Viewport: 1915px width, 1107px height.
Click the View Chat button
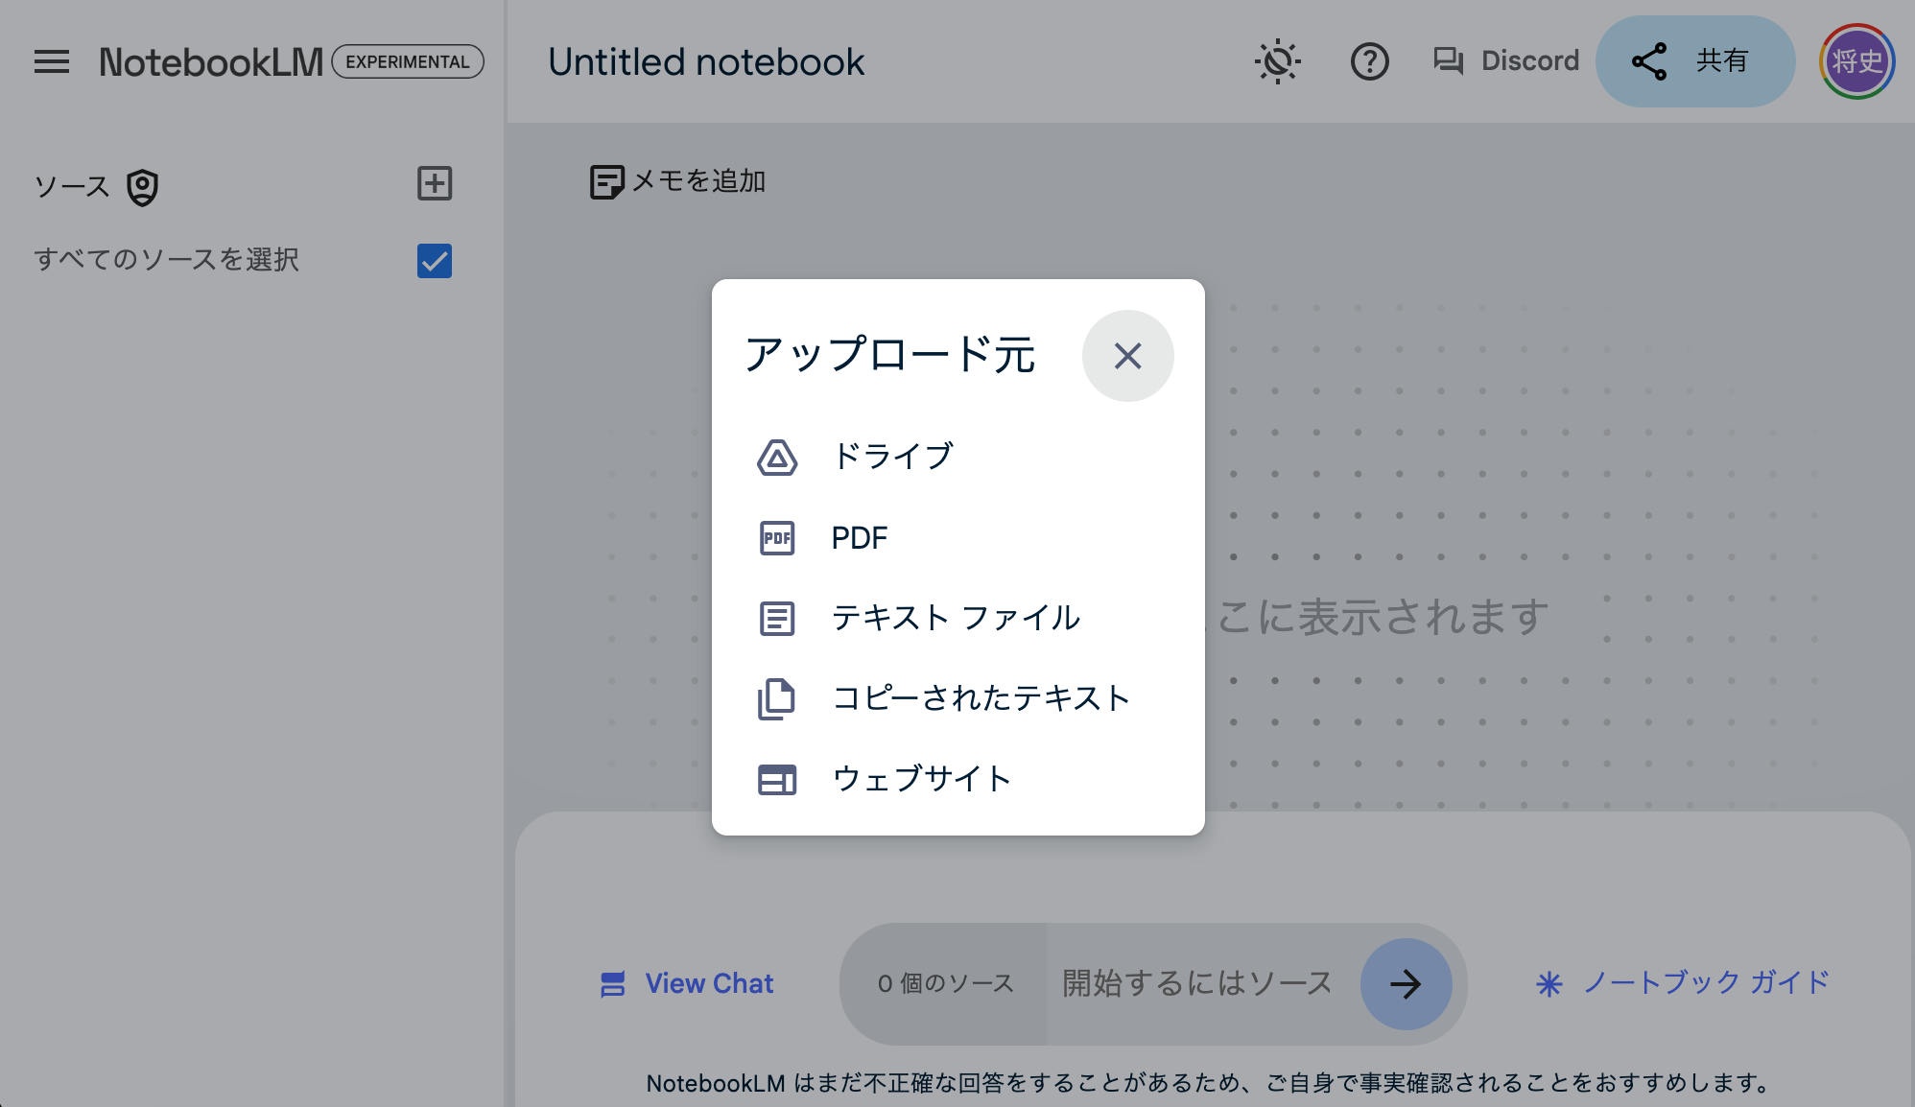687,984
